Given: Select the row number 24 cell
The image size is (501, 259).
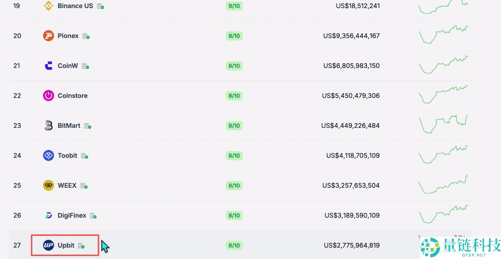Looking at the screenshot, I should (17, 155).
